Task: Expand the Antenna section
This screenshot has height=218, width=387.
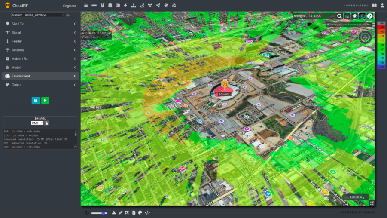Action: point(40,50)
